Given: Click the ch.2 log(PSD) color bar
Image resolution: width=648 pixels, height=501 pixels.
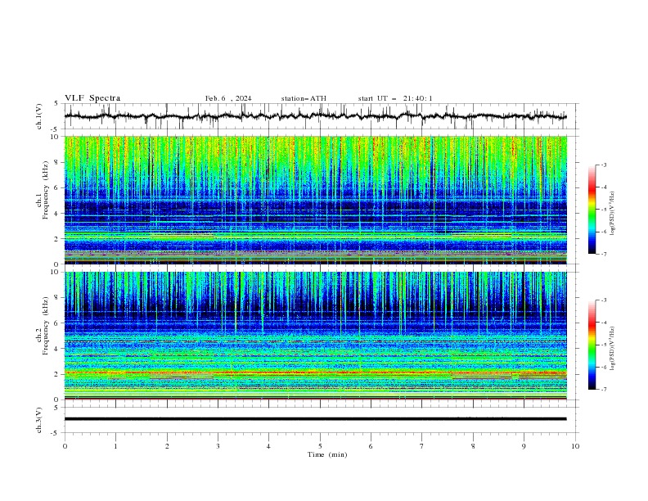Looking at the screenshot, I should coord(592,345).
